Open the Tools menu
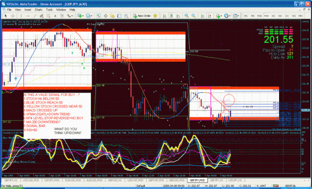The width and height of the screenshot is (312, 189). [49, 9]
